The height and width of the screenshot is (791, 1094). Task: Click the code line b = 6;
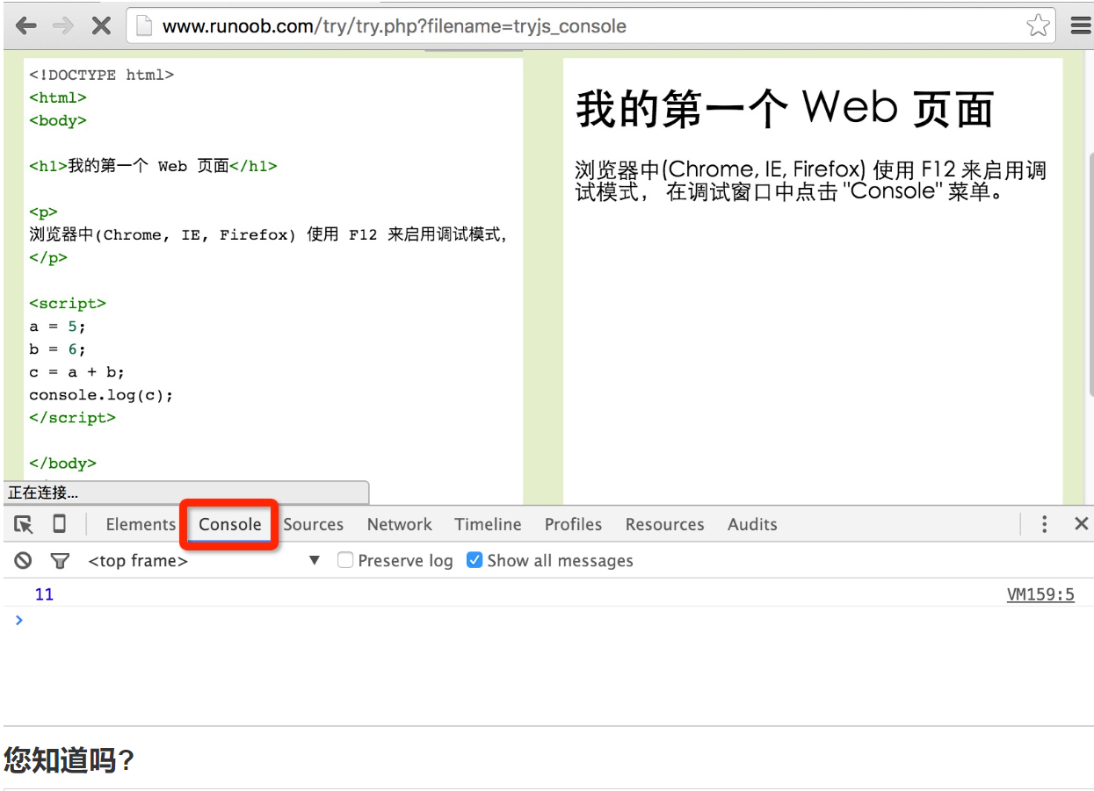point(58,349)
